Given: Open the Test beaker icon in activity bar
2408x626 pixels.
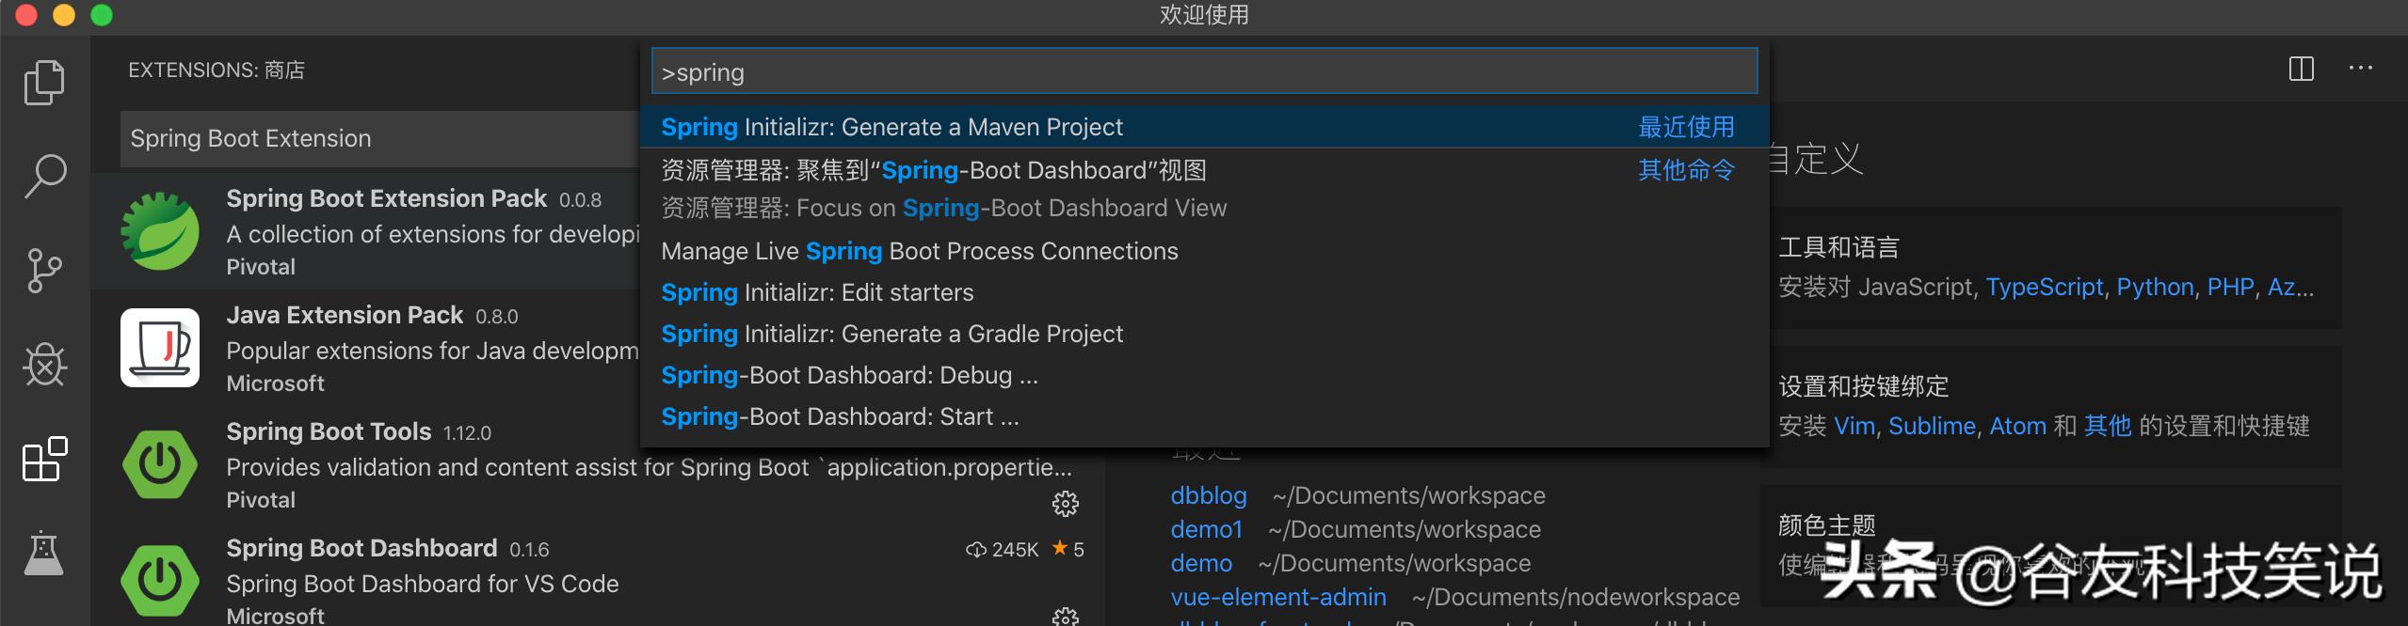Looking at the screenshot, I should point(44,553).
